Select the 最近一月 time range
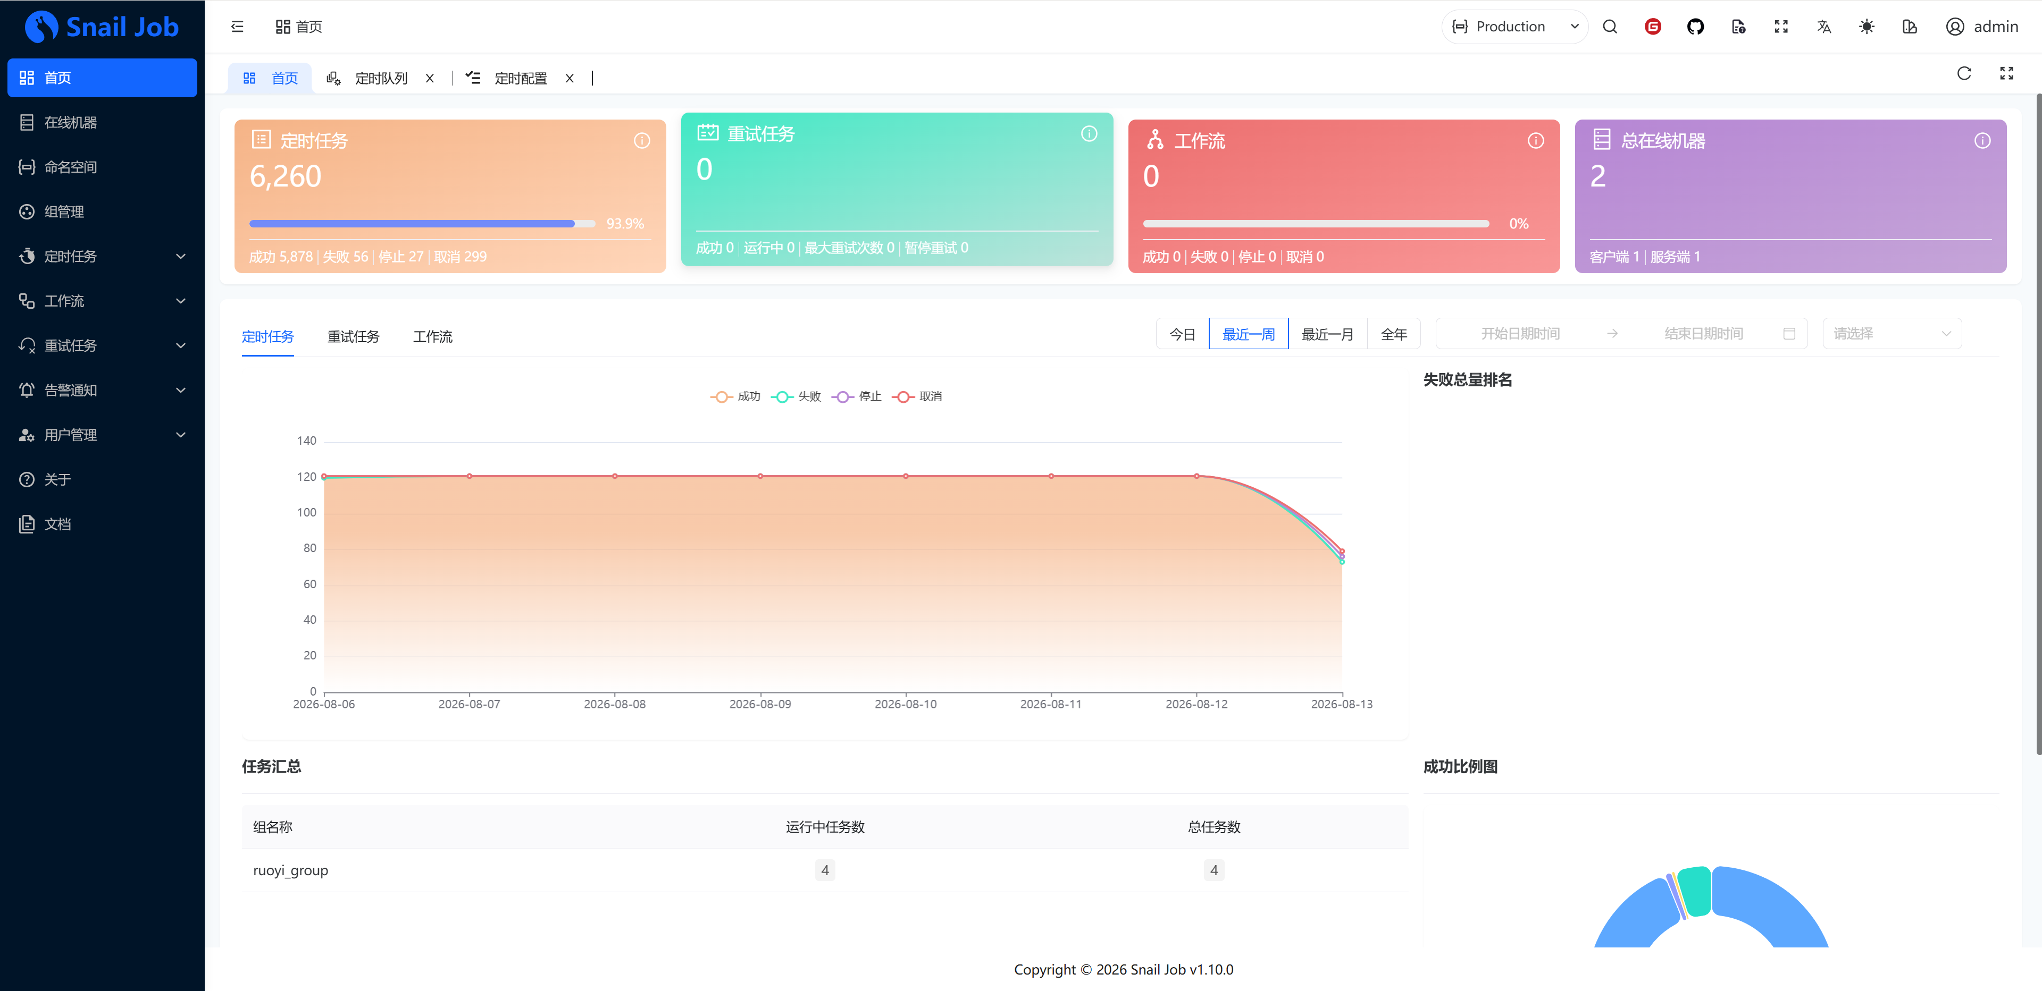Screen dimensions: 2042x991 (1328, 334)
